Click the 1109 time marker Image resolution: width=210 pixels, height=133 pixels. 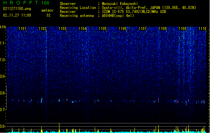coord(183,29)
